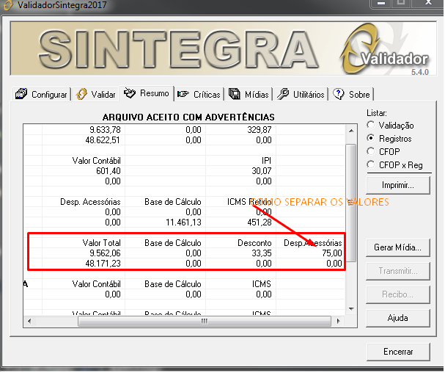The image size is (445, 373).
Task: Click the Utilitários wrench icon
Action: (283, 94)
